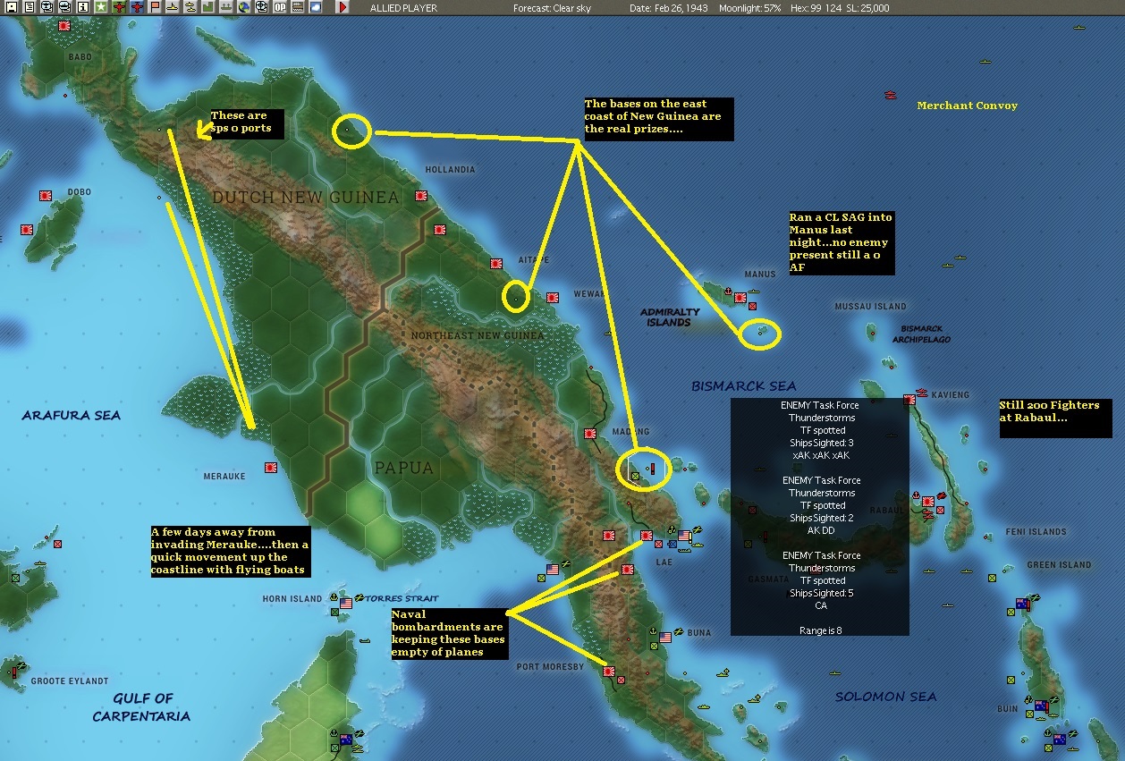Click the brown striped toolbar icon
The image size is (1125, 761).
coord(297,7)
